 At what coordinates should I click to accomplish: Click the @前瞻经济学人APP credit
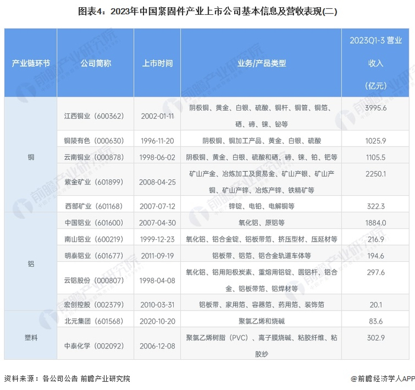coord(383,378)
